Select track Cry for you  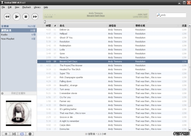[112, 97]
